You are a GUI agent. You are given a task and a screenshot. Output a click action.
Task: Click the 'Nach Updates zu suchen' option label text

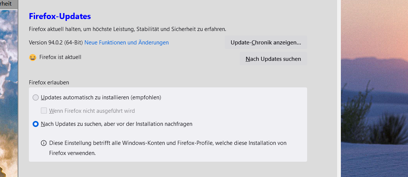click(117, 124)
